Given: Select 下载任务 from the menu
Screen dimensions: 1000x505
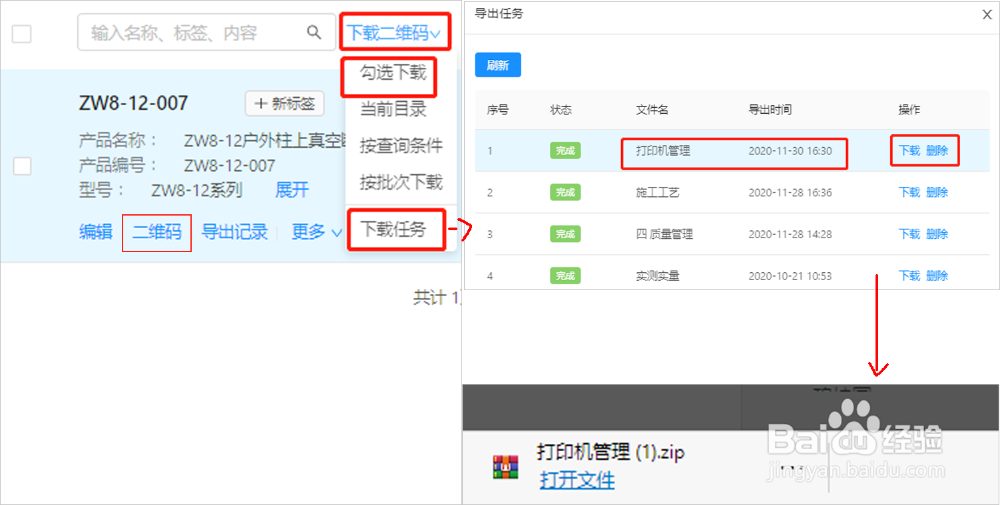Looking at the screenshot, I should coord(396,229).
